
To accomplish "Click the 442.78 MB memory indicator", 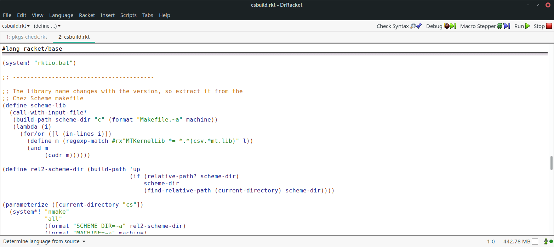I will pyautogui.click(x=517, y=241).
